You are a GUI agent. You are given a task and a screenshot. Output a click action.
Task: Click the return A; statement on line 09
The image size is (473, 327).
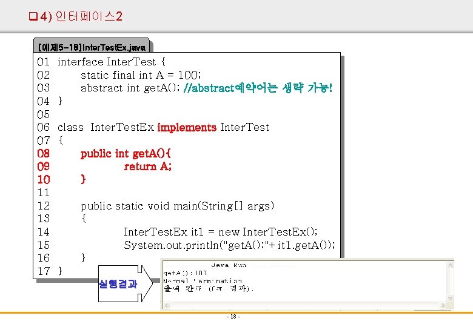(x=148, y=166)
